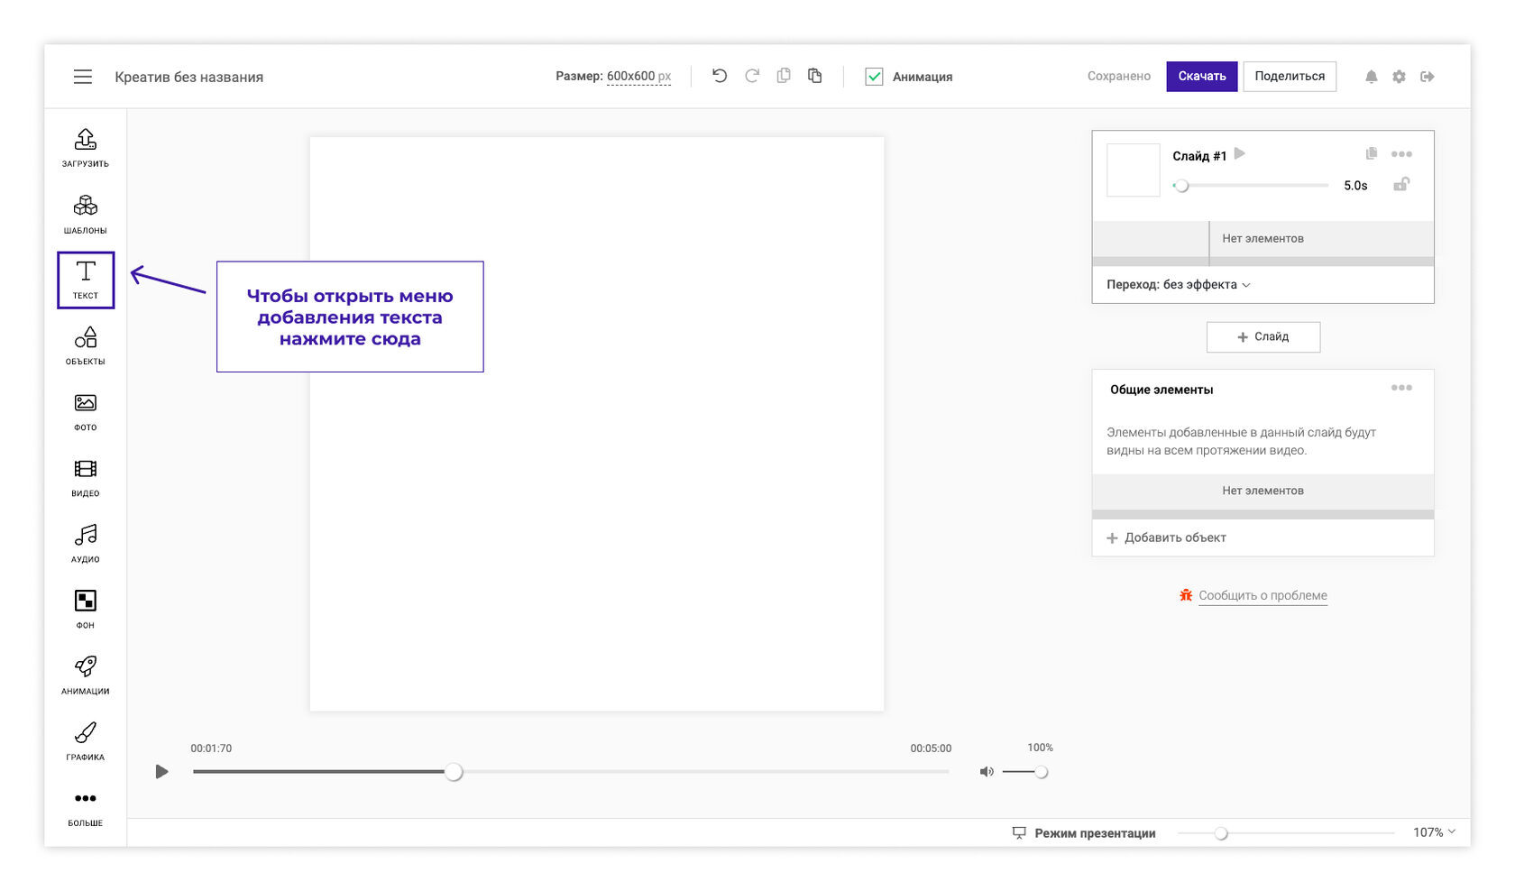Open the Шаблоны templates panel

point(86,214)
